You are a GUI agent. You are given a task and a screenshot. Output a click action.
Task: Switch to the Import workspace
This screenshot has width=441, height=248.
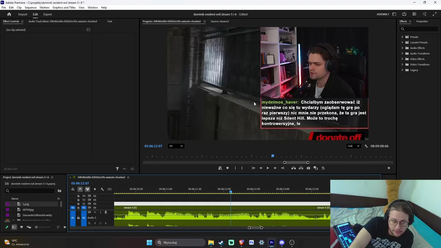(x=23, y=14)
